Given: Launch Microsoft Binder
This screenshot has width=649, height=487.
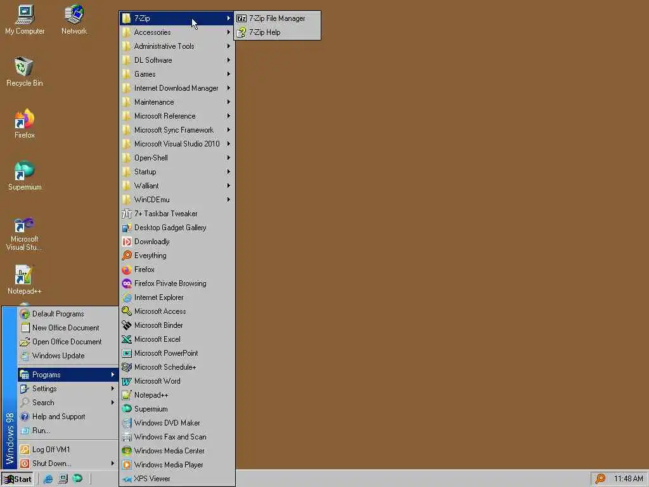Looking at the screenshot, I should 177,325.
